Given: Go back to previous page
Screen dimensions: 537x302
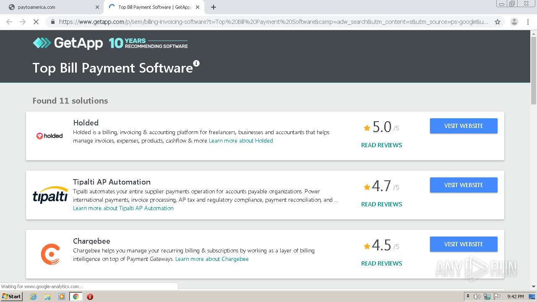Looking at the screenshot, I should [x=9, y=22].
